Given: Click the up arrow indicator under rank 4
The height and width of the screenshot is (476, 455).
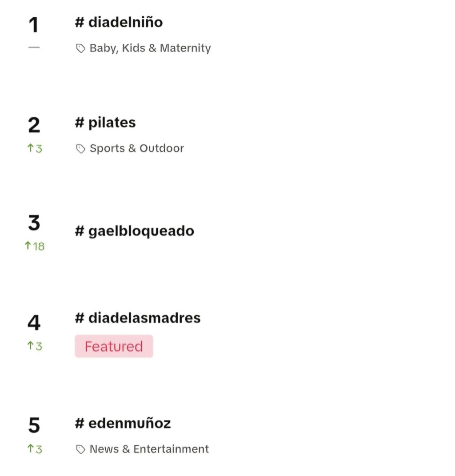Looking at the screenshot, I should click(34, 346).
